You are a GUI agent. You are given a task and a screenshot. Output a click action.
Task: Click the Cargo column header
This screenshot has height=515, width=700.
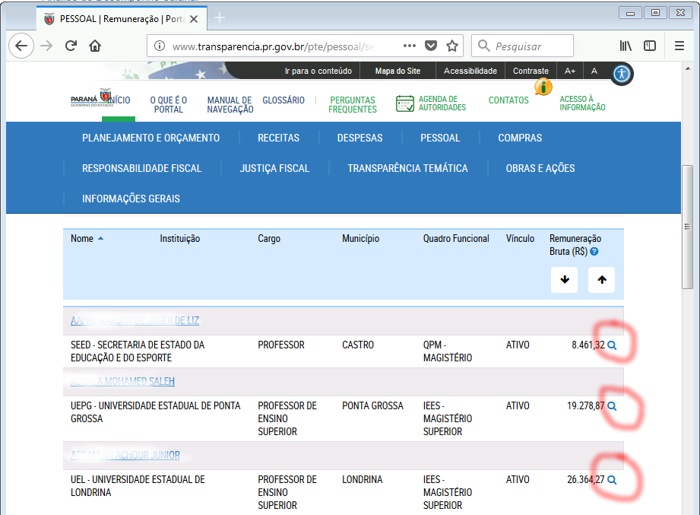click(269, 239)
